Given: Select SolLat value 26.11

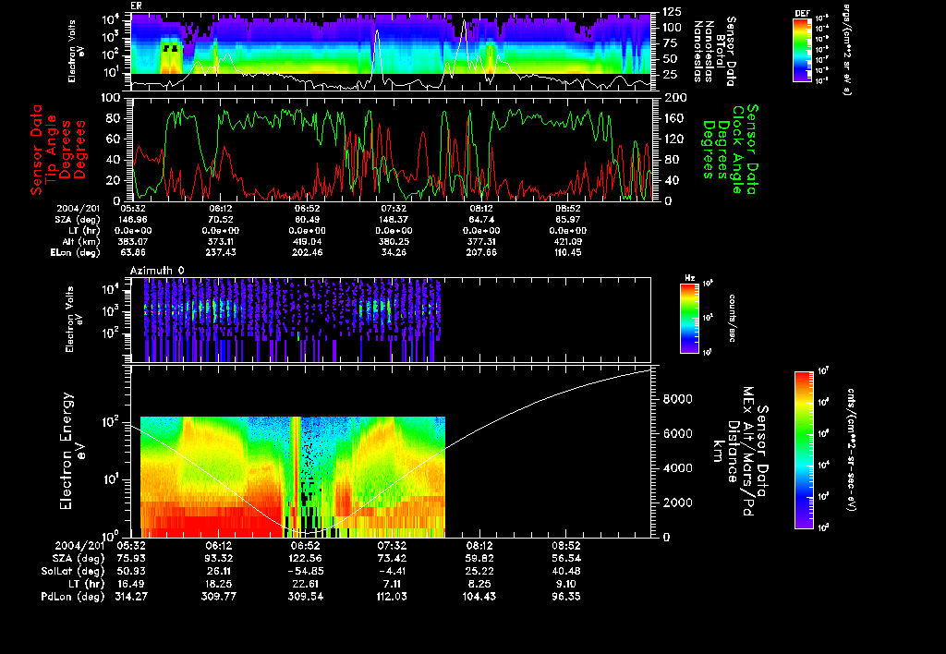Looking at the screenshot, I should pos(218,571).
